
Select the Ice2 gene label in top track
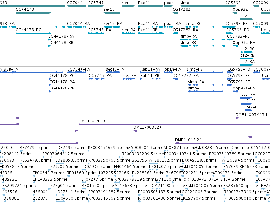point(243,16)
